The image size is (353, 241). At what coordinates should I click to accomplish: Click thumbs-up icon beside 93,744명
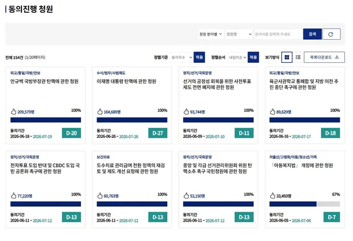point(186,111)
